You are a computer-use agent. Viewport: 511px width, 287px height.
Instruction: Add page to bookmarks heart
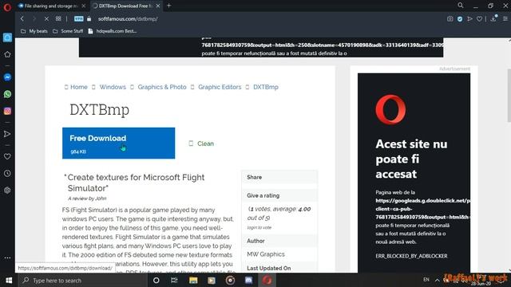coord(479,19)
